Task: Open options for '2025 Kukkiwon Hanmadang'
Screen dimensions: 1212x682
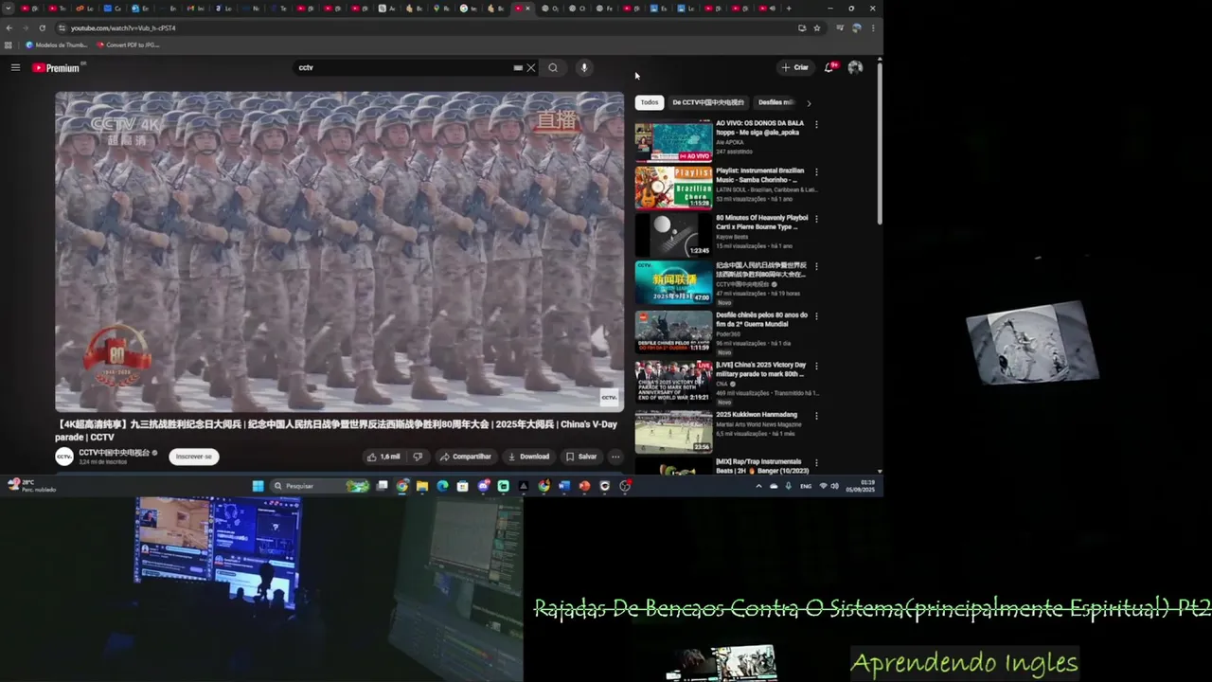Action: tap(816, 416)
